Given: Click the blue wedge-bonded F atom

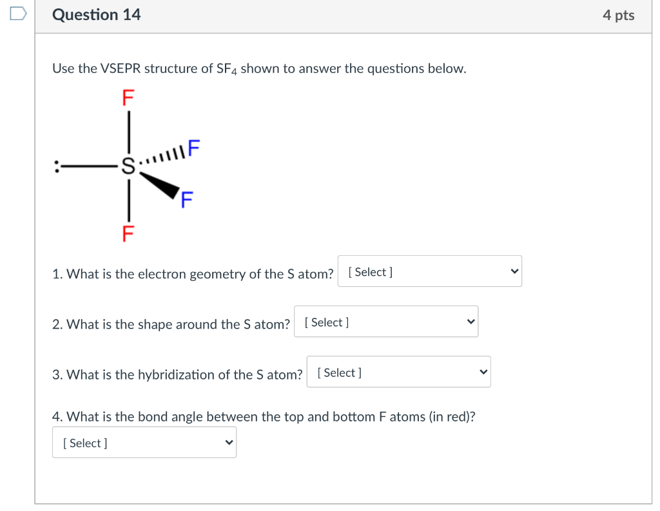Looking at the screenshot, I should [187, 199].
